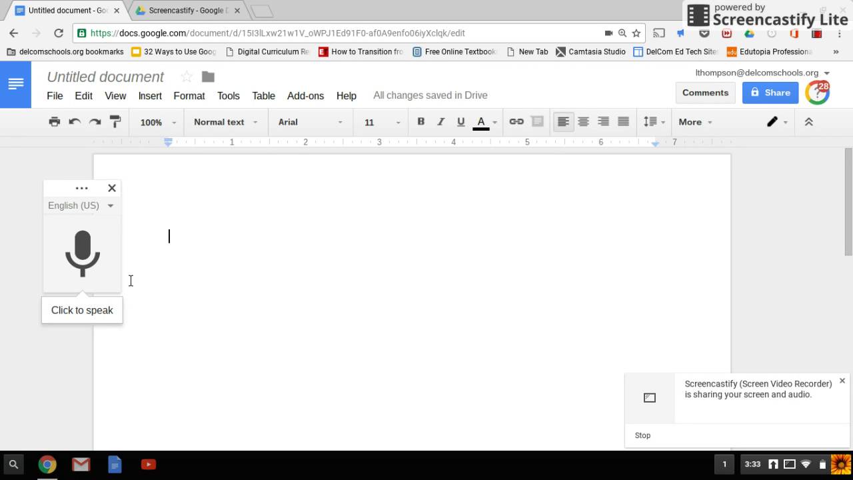Screen dimensions: 853x480
Task: Open the File menu
Action: click(x=55, y=95)
